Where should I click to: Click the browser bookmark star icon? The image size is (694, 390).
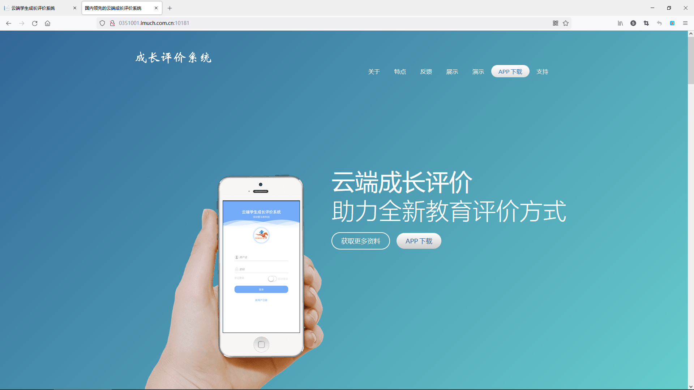click(566, 23)
